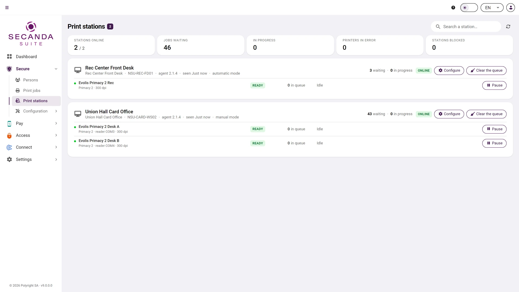
Task: Expand the Connect section chevron
Action: (x=56, y=147)
